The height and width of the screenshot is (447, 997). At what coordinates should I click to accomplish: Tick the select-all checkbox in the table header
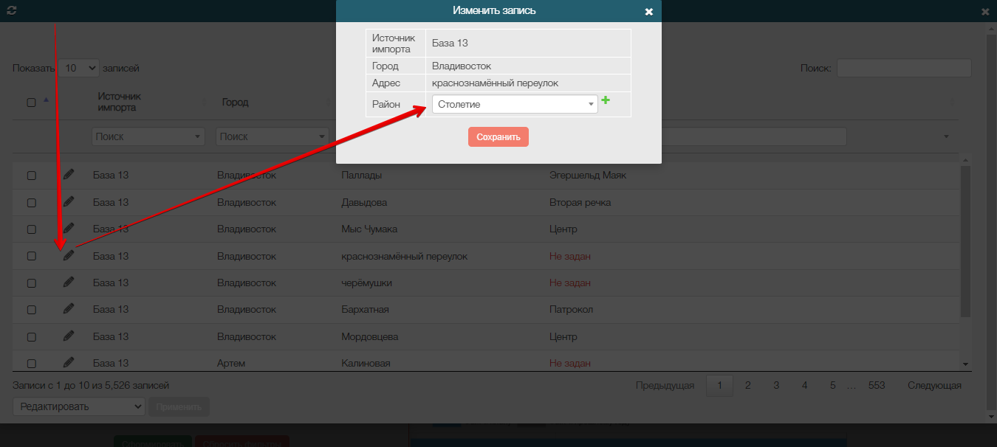(x=32, y=103)
